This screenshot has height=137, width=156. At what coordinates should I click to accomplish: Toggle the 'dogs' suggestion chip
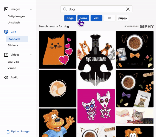coord(70,18)
